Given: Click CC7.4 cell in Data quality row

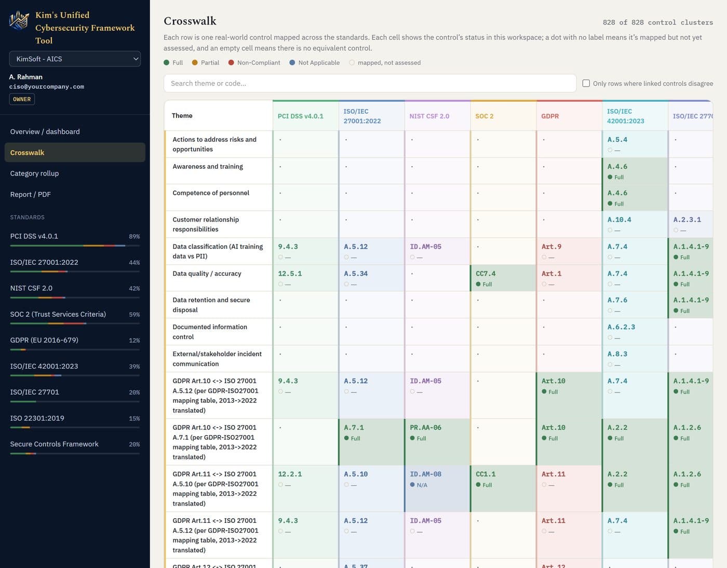Looking at the screenshot, I should click(x=503, y=278).
